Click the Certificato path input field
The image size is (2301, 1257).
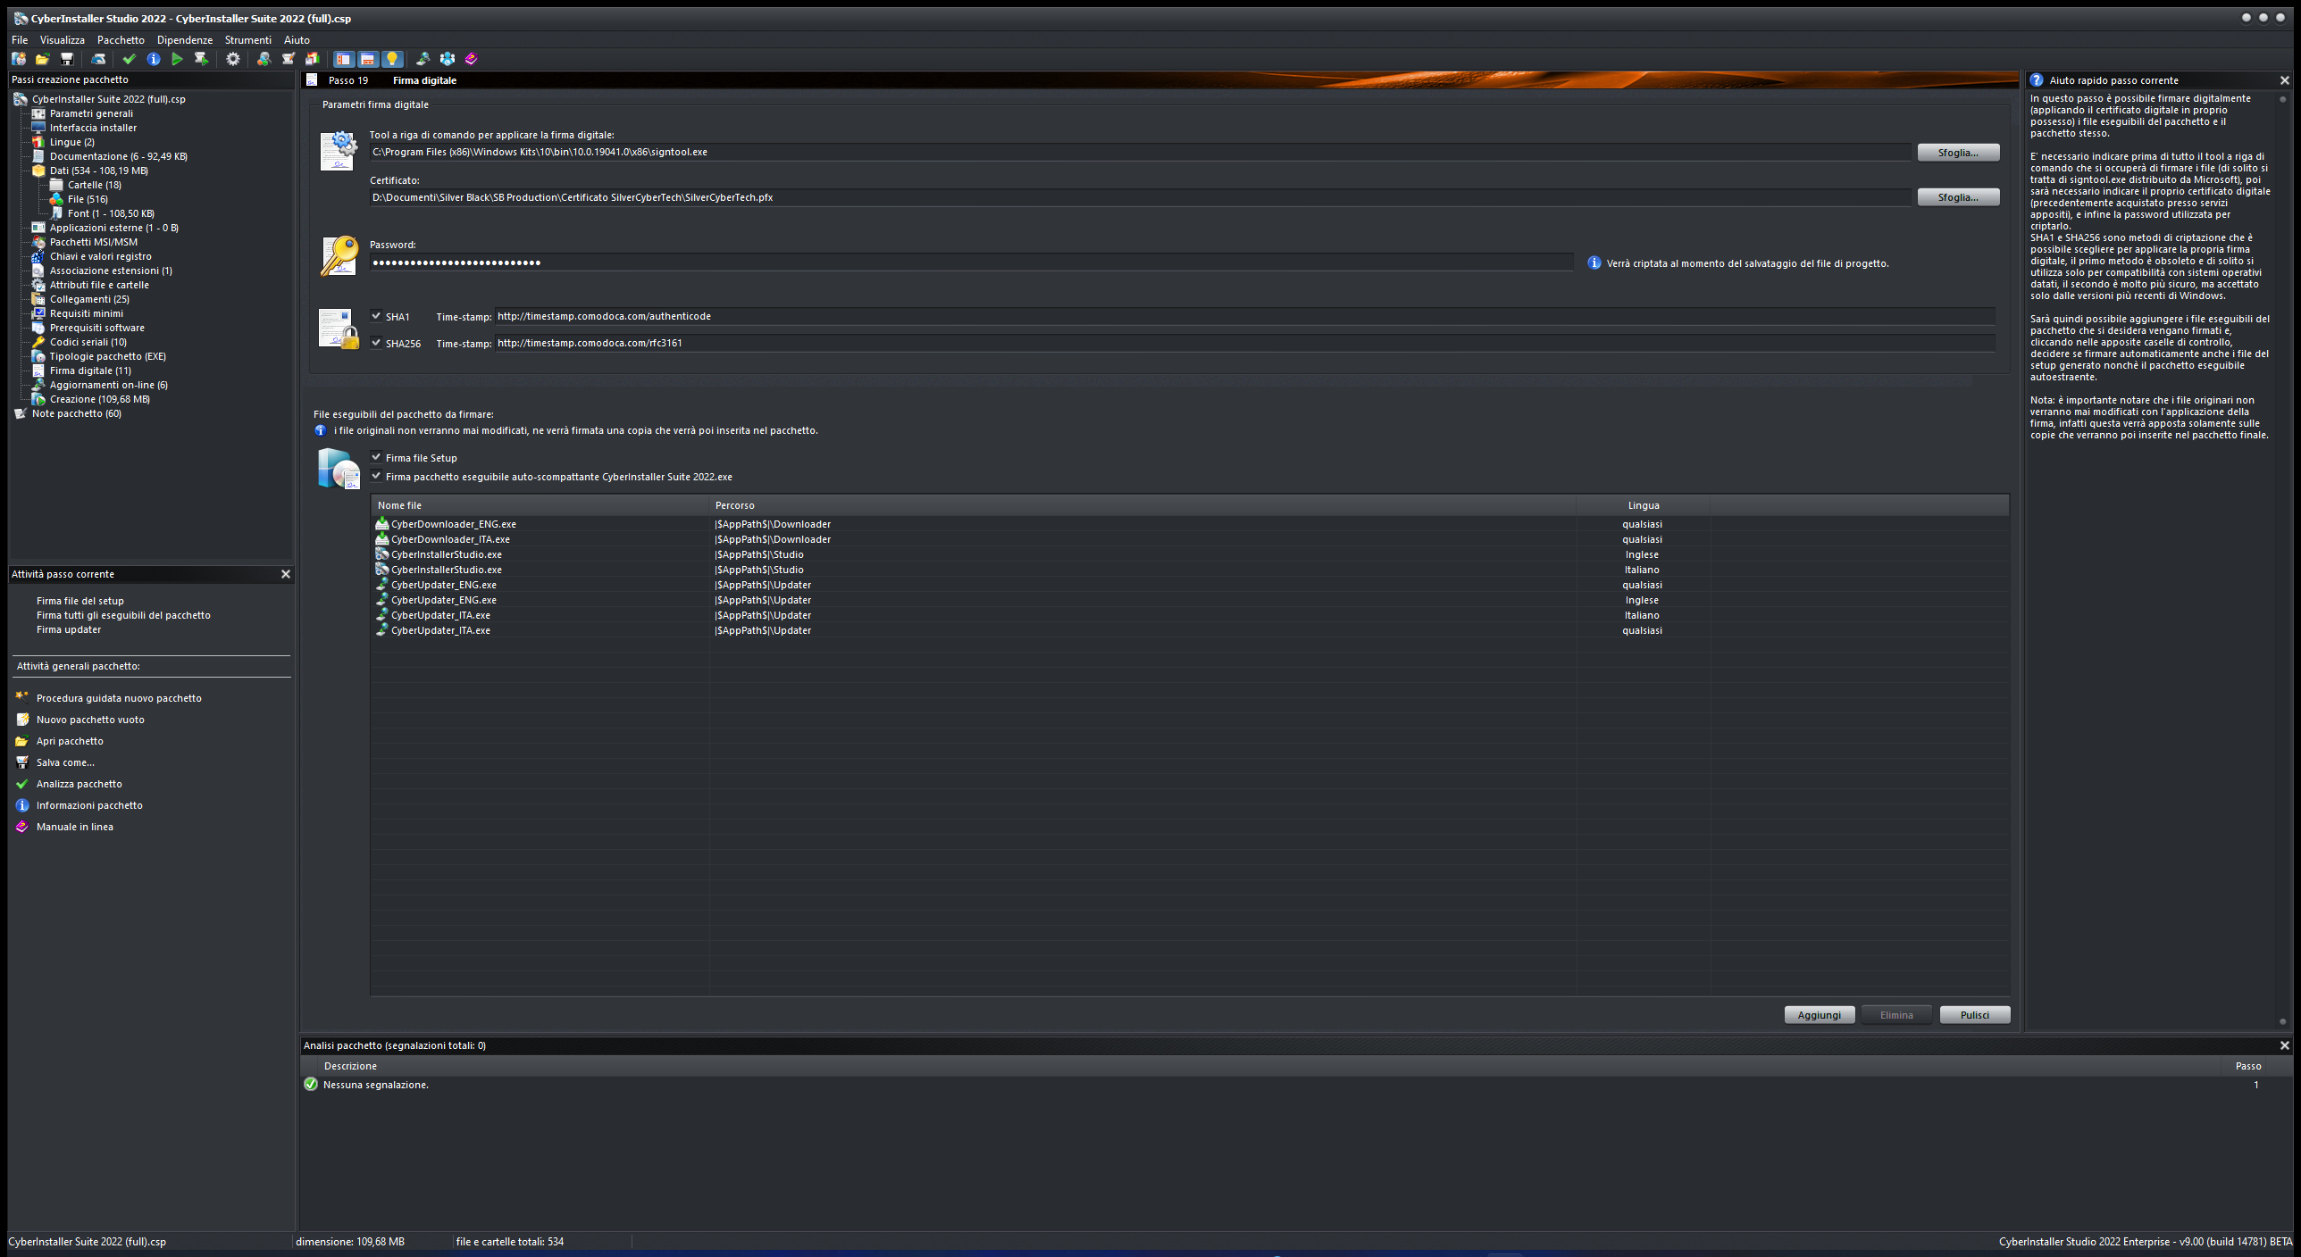pyautogui.click(x=1140, y=197)
